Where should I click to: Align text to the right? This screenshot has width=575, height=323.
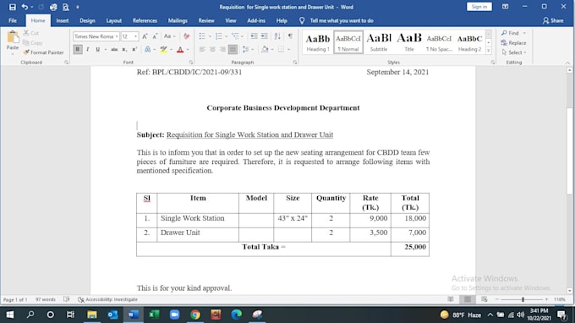(x=222, y=49)
